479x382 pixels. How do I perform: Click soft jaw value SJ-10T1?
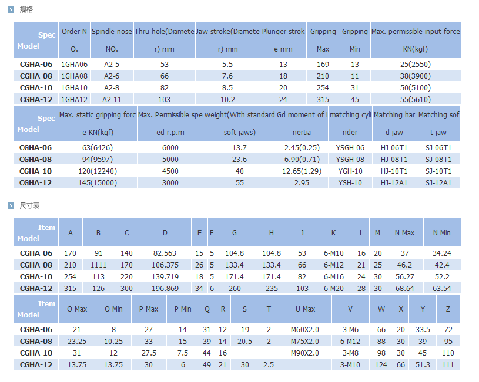tap(438, 171)
